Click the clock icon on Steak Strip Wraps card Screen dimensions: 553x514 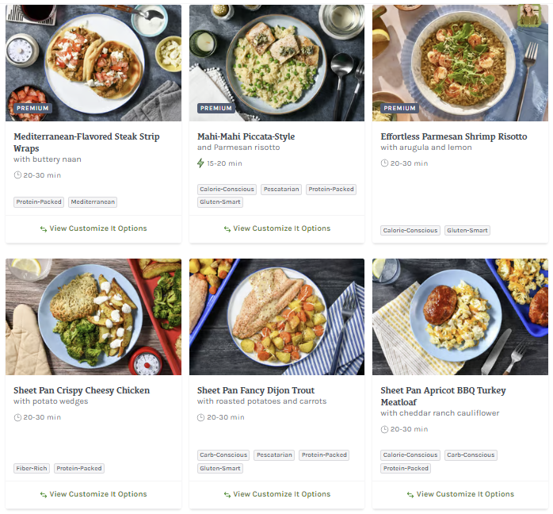[x=18, y=175]
